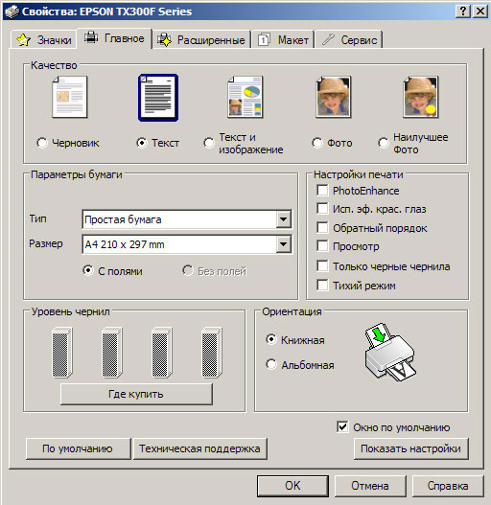
Task: Select the Текст и изображение radio button
Action: (209, 143)
